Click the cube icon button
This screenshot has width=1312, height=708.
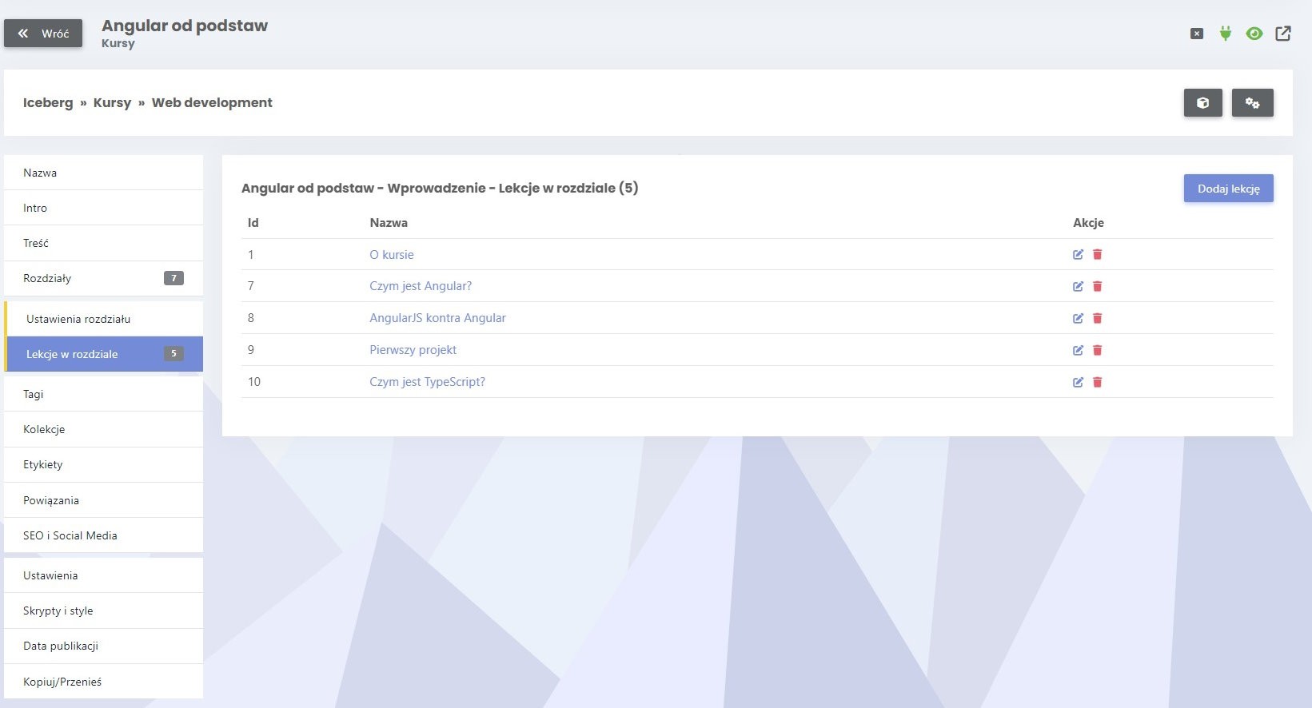point(1203,103)
